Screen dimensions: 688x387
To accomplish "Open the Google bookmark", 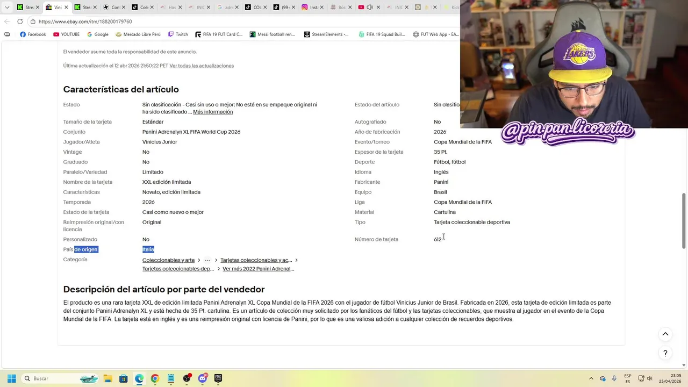I will (97, 34).
